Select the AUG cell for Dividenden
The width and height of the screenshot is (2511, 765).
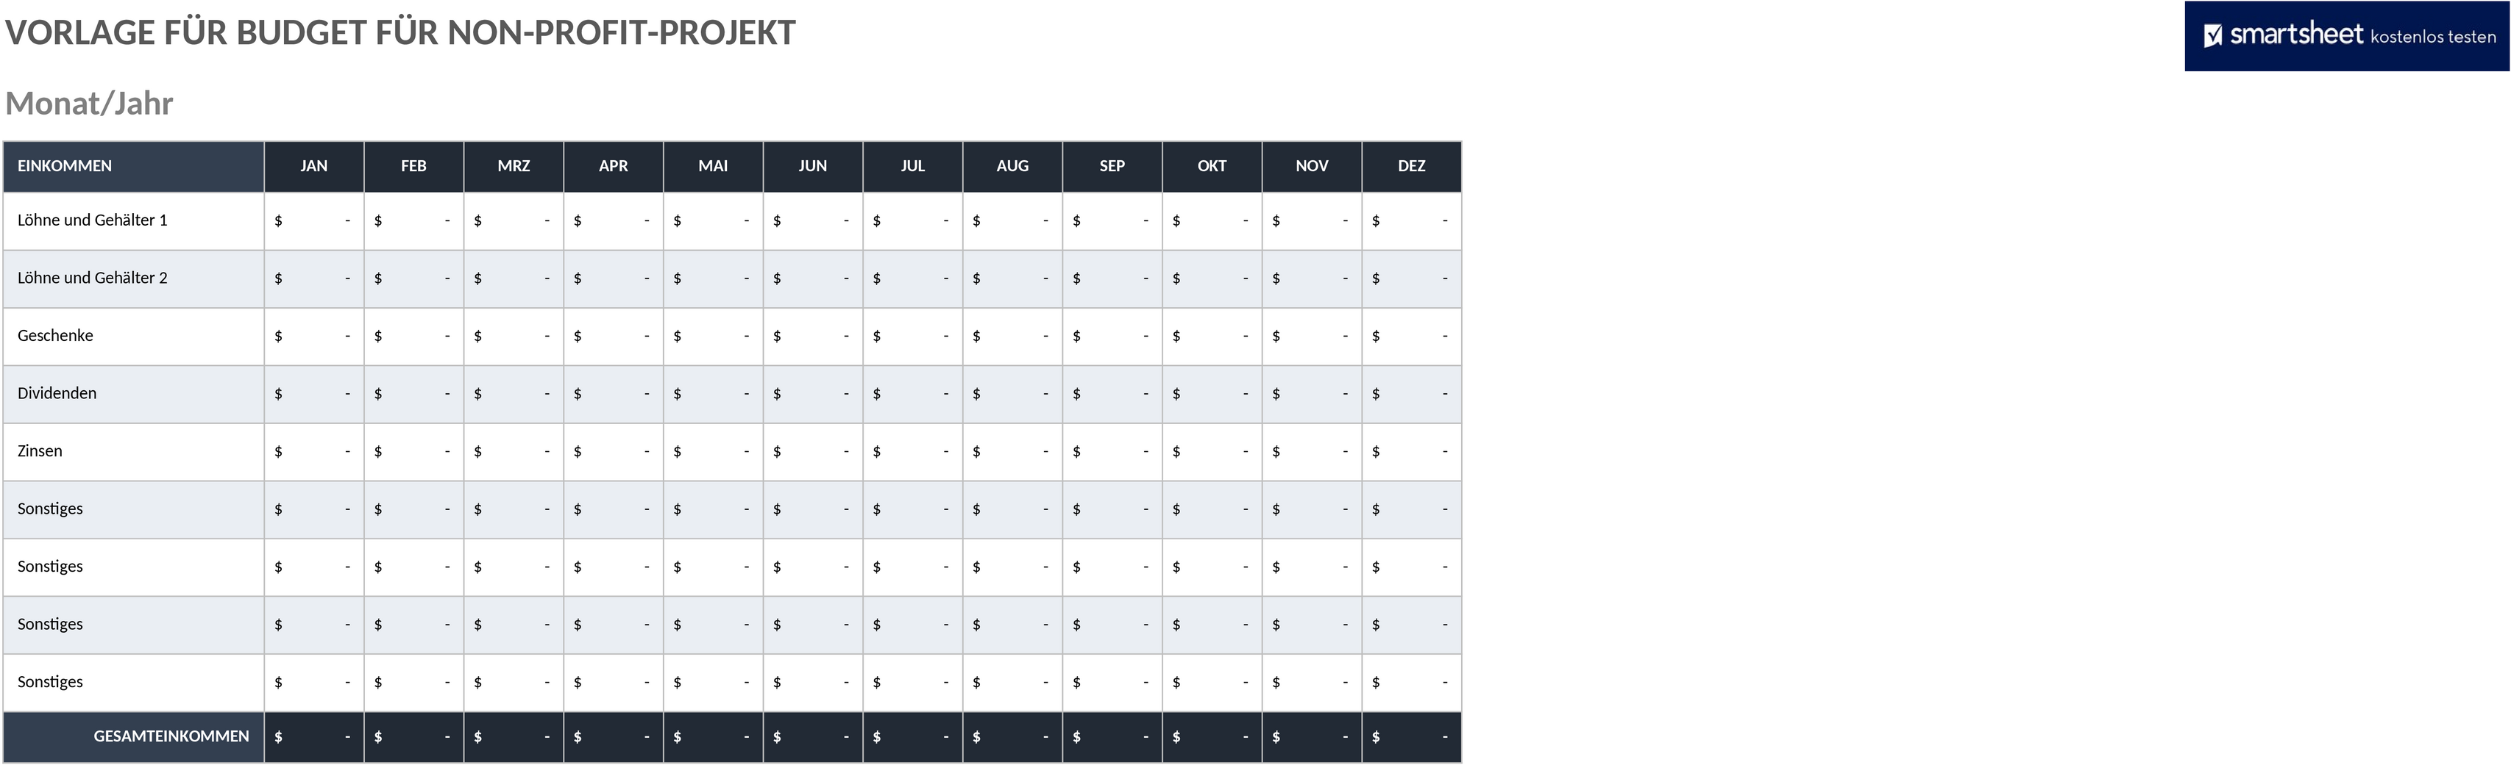coord(1013,394)
